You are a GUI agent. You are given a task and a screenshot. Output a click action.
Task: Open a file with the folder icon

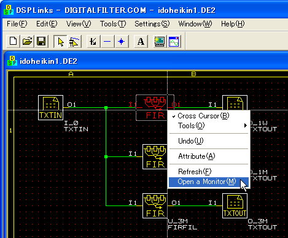point(27,41)
